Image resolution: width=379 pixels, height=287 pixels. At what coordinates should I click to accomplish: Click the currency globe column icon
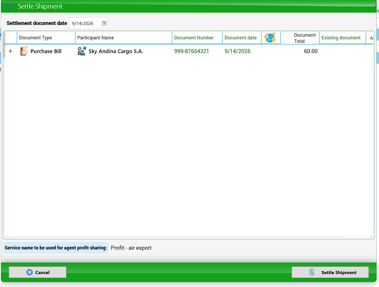coord(270,38)
